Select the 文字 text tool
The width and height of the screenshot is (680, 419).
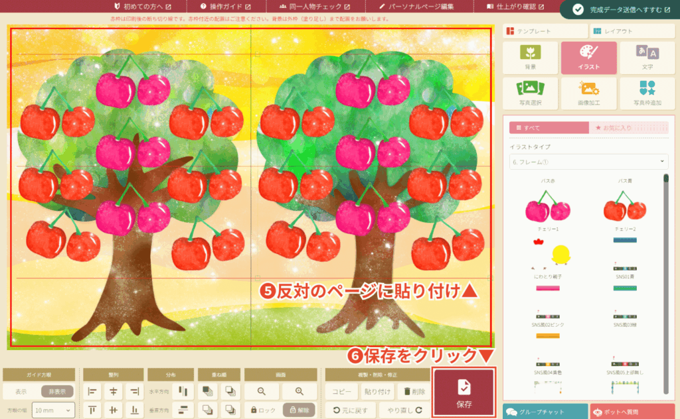pos(647,58)
